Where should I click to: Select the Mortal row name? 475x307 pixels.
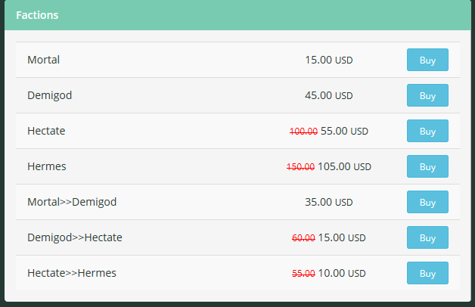tap(43, 60)
